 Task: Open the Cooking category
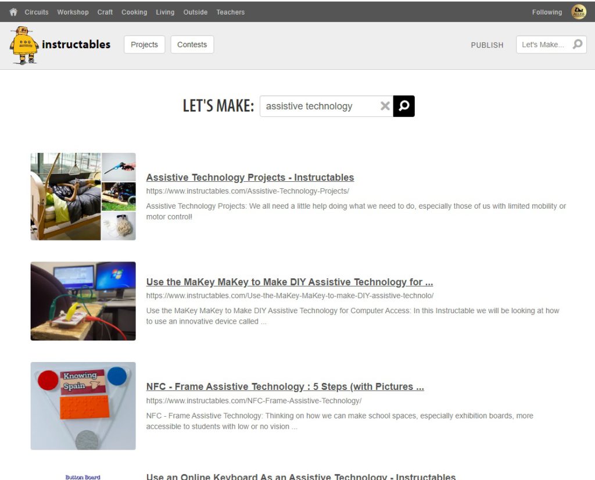(x=134, y=12)
